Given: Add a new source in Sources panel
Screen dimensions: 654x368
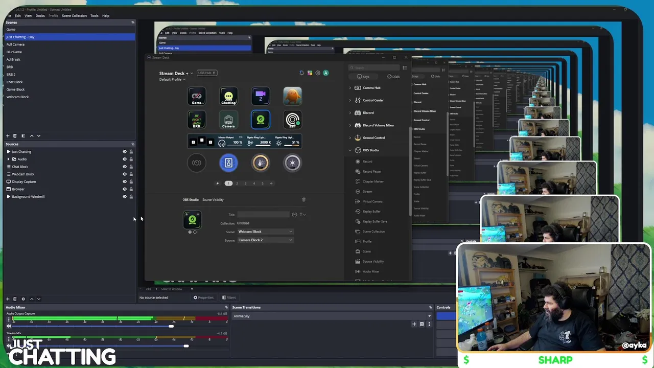Looking at the screenshot, I should 8,299.
